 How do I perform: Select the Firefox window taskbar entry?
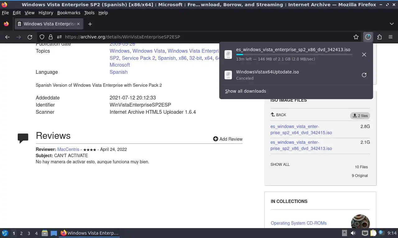tap(90, 233)
